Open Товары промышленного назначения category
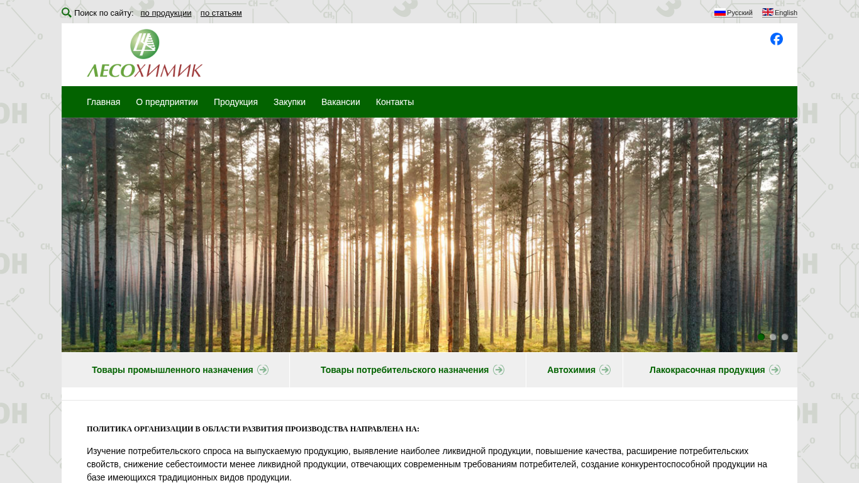The image size is (859, 483). (x=172, y=370)
